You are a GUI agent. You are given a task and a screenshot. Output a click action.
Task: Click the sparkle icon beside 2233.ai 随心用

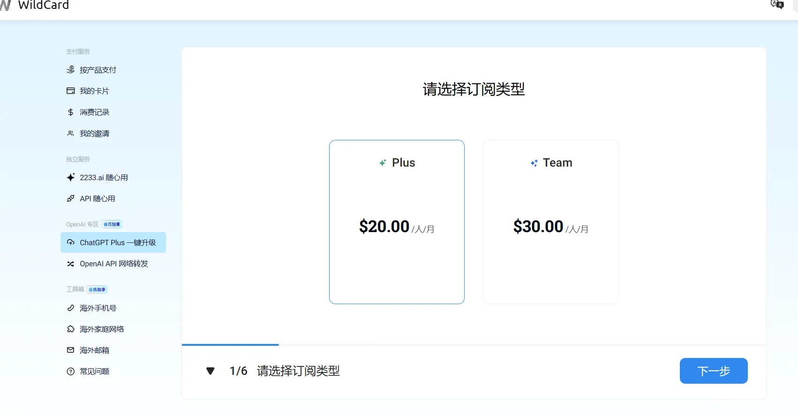70,177
